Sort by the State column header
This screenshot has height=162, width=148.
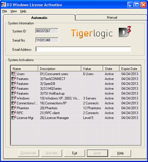tap(111, 69)
